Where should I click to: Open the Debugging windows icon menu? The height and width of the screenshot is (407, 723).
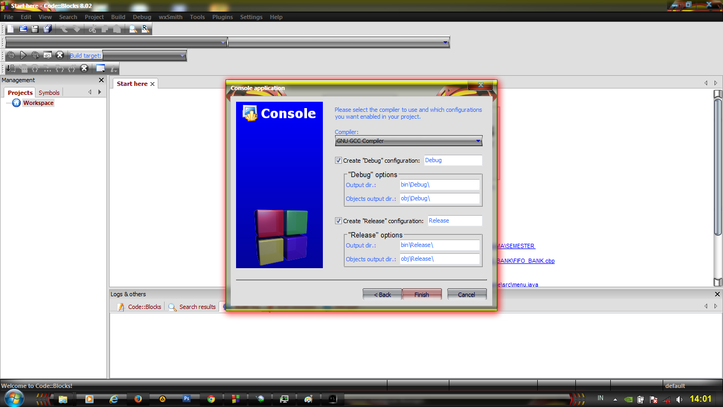pos(101,68)
